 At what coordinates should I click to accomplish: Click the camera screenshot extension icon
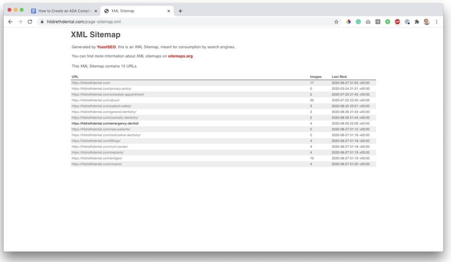pos(368,22)
